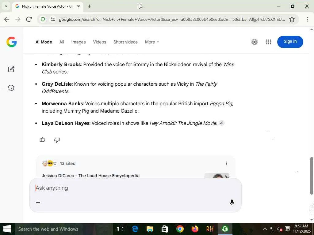Give thumbs down to the AI response
The height and width of the screenshot is (235, 314).
point(57,140)
